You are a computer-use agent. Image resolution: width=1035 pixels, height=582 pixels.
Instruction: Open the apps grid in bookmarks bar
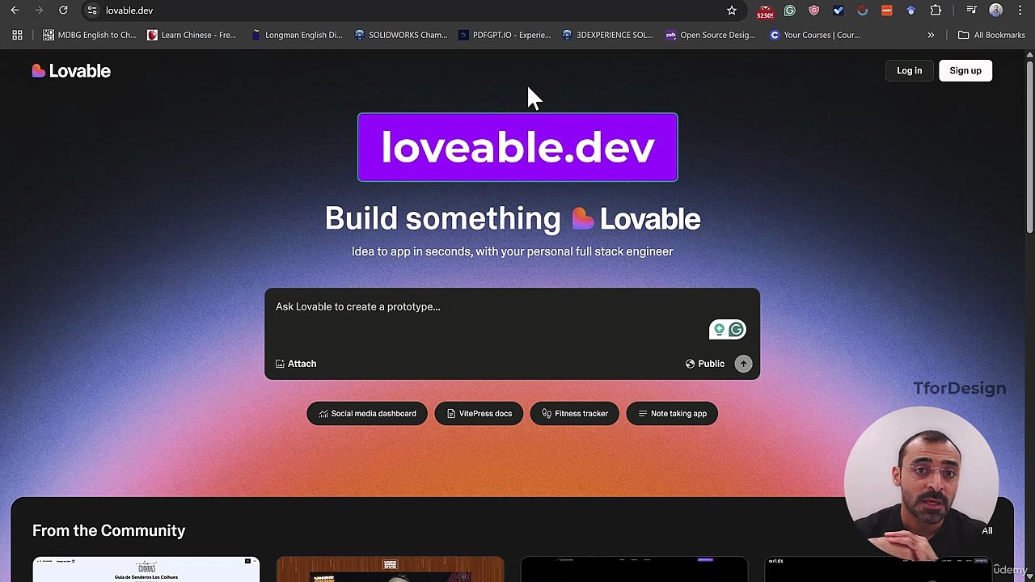(x=17, y=35)
